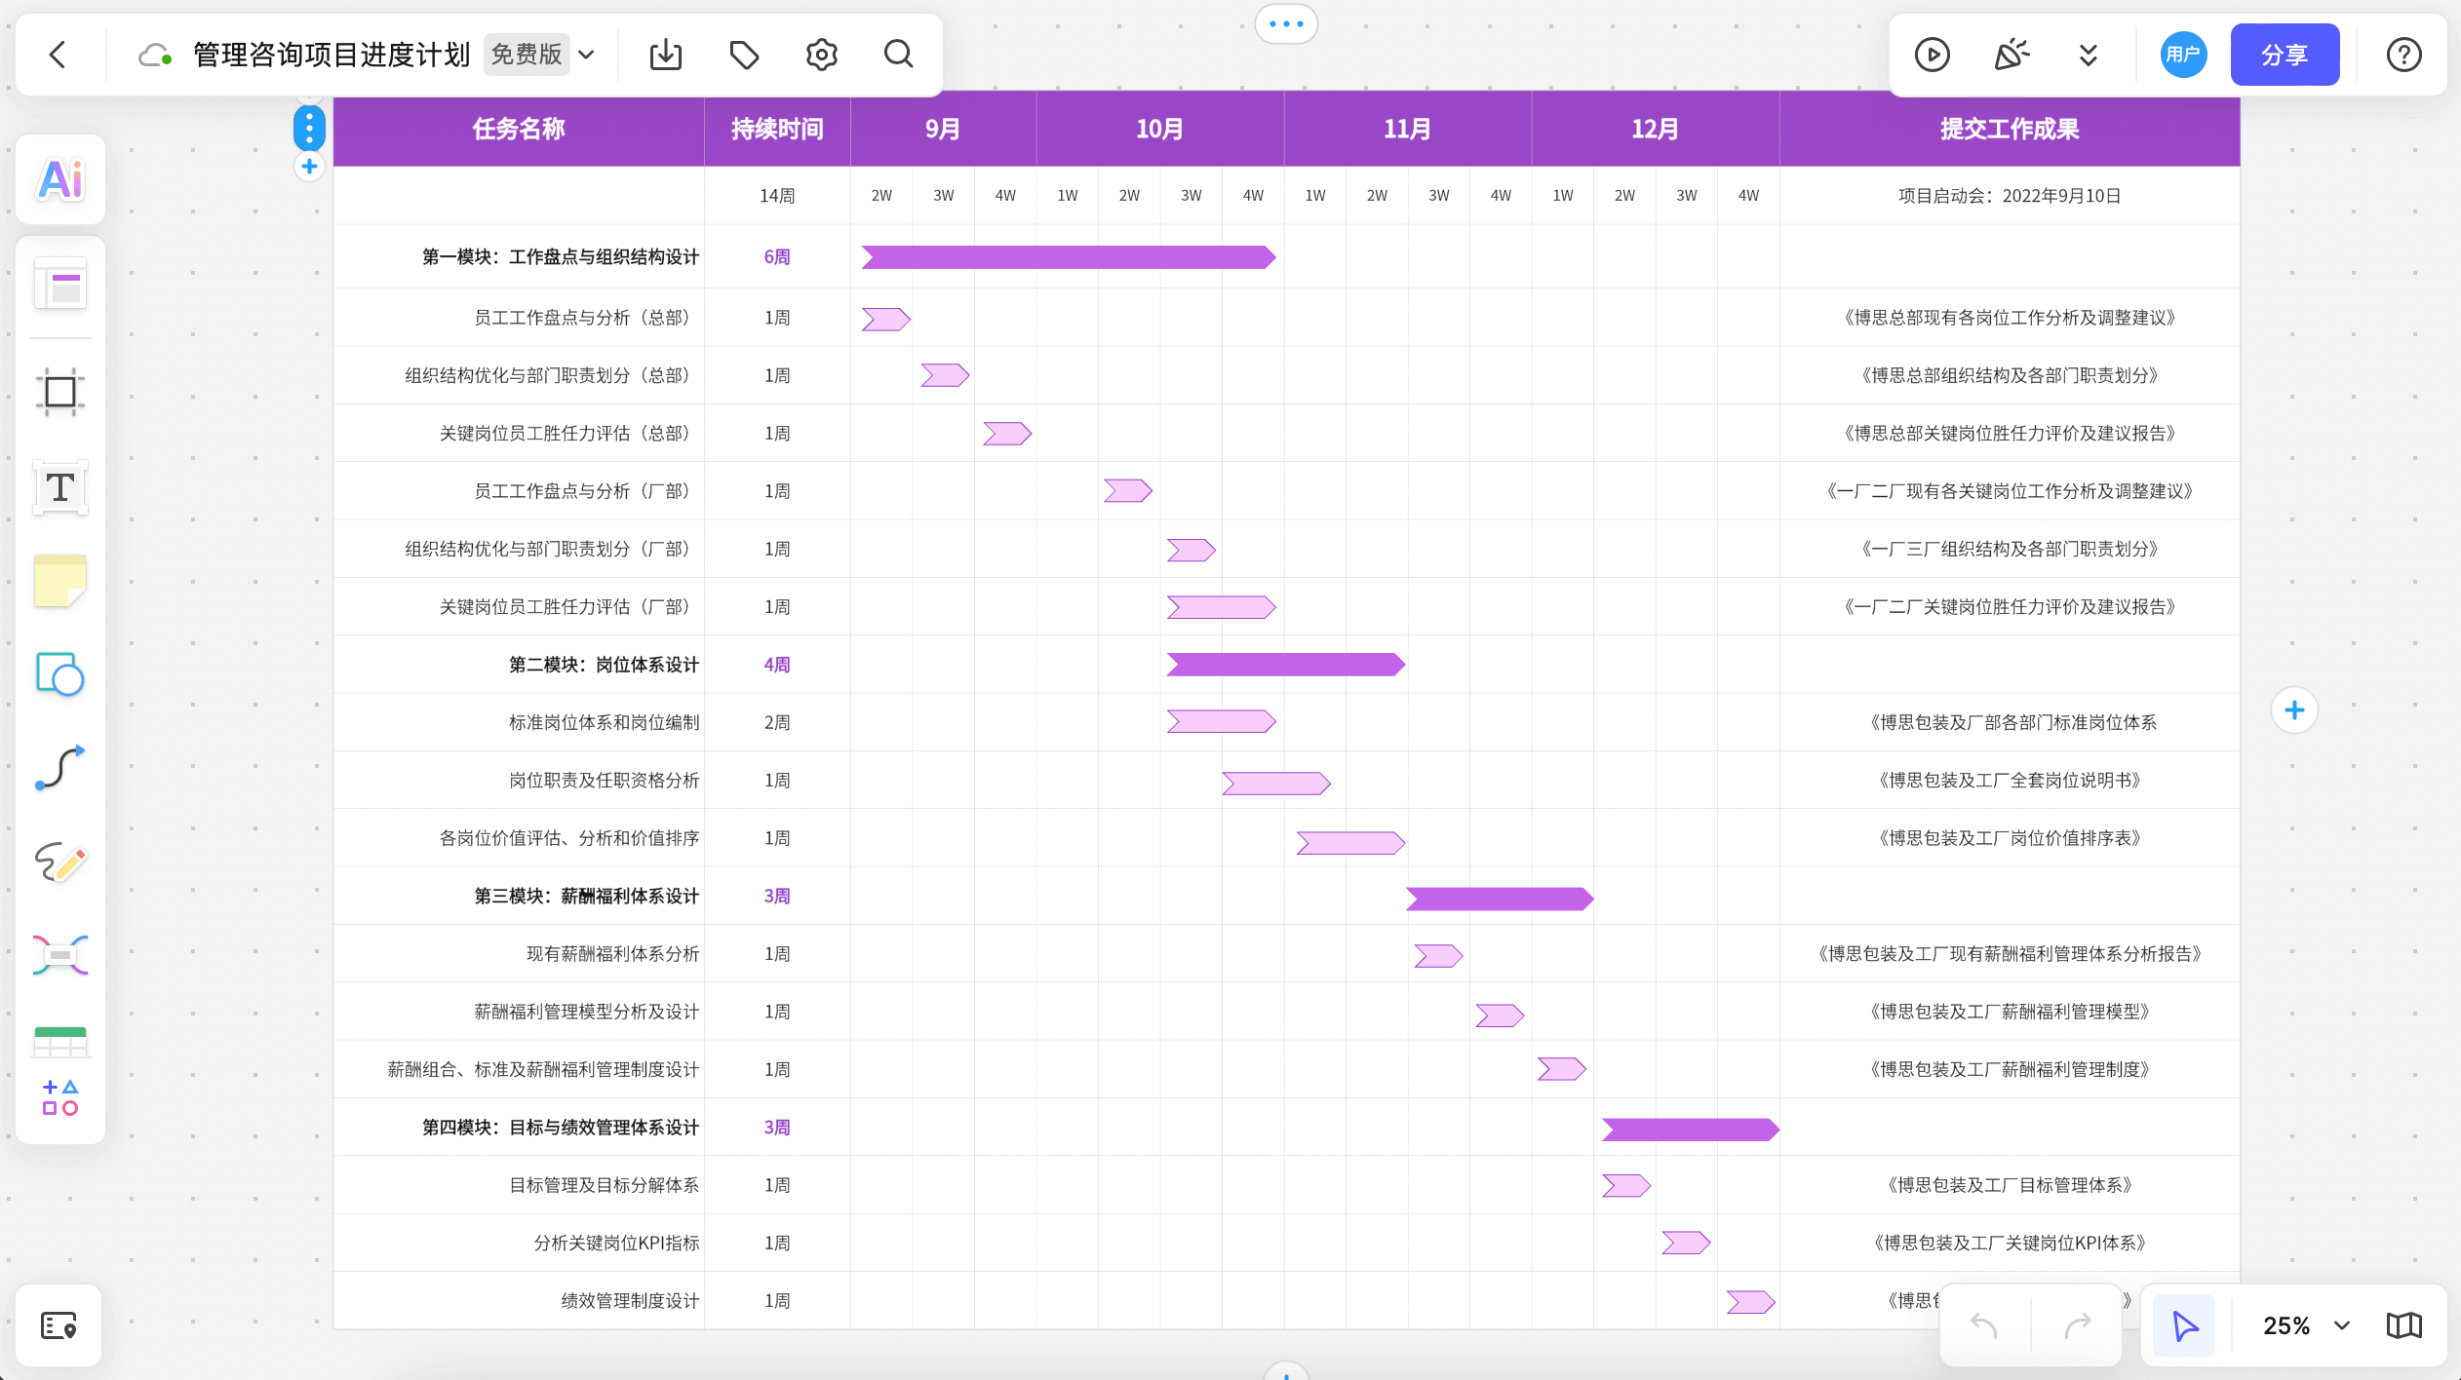Add column with plus right of table

(2294, 710)
